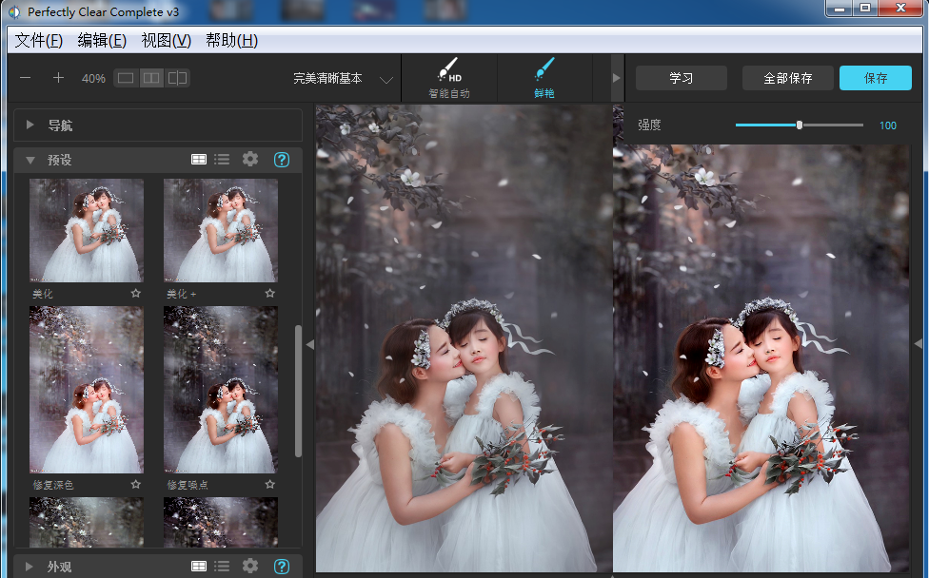
Task: Switch to single image view layout
Action: 126,78
